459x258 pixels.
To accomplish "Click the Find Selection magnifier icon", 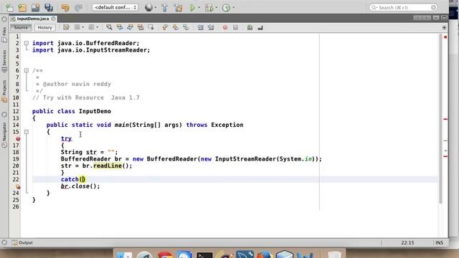I will [x=109, y=27].
